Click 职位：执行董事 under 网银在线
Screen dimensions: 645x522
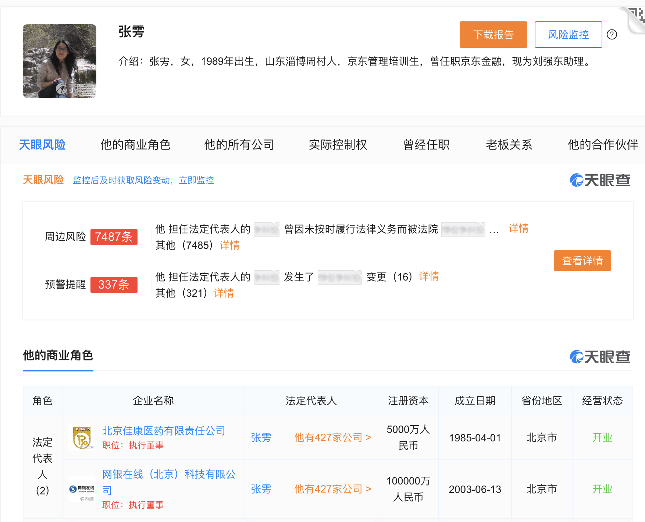(133, 505)
